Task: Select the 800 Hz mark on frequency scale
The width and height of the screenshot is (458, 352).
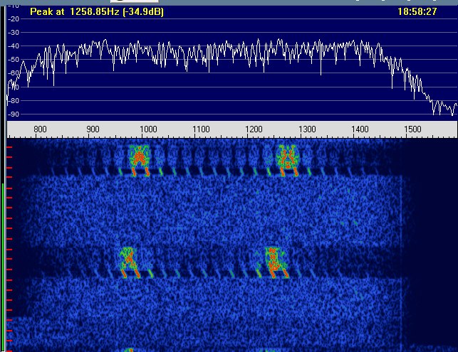Action: (40, 129)
